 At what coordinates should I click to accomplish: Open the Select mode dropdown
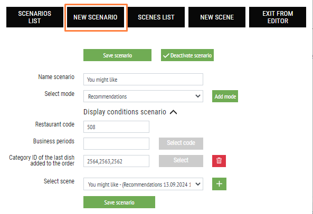click(x=143, y=96)
